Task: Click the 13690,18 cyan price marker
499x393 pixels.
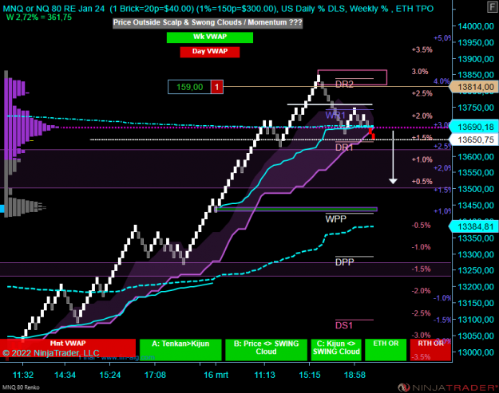Action: tap(473, 127)
